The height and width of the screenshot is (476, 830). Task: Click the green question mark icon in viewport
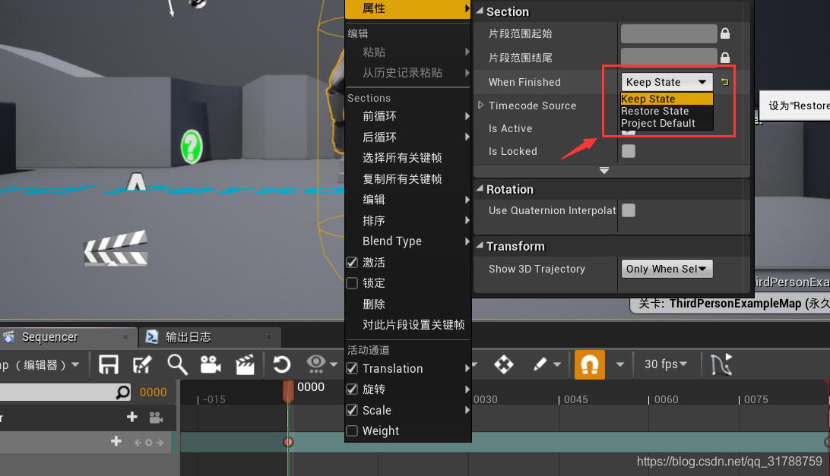pyautogui.click(x=191, y=147)
